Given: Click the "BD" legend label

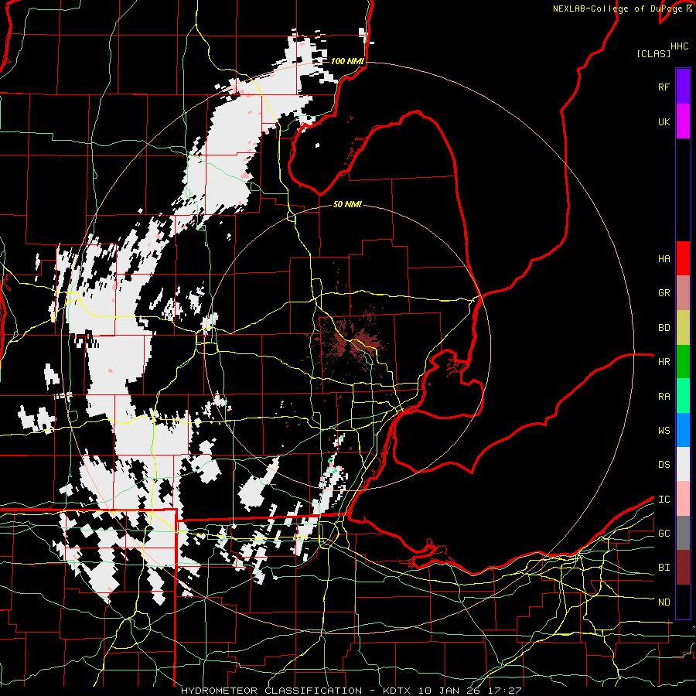Looking at the screenshot, I should (664, 328).
